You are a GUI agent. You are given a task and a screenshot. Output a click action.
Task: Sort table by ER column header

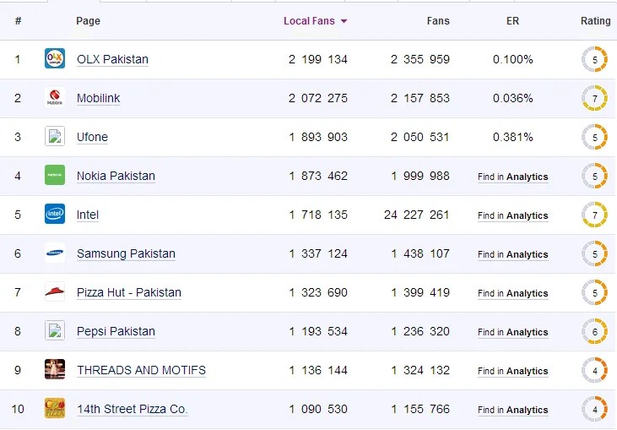(512, 21)
